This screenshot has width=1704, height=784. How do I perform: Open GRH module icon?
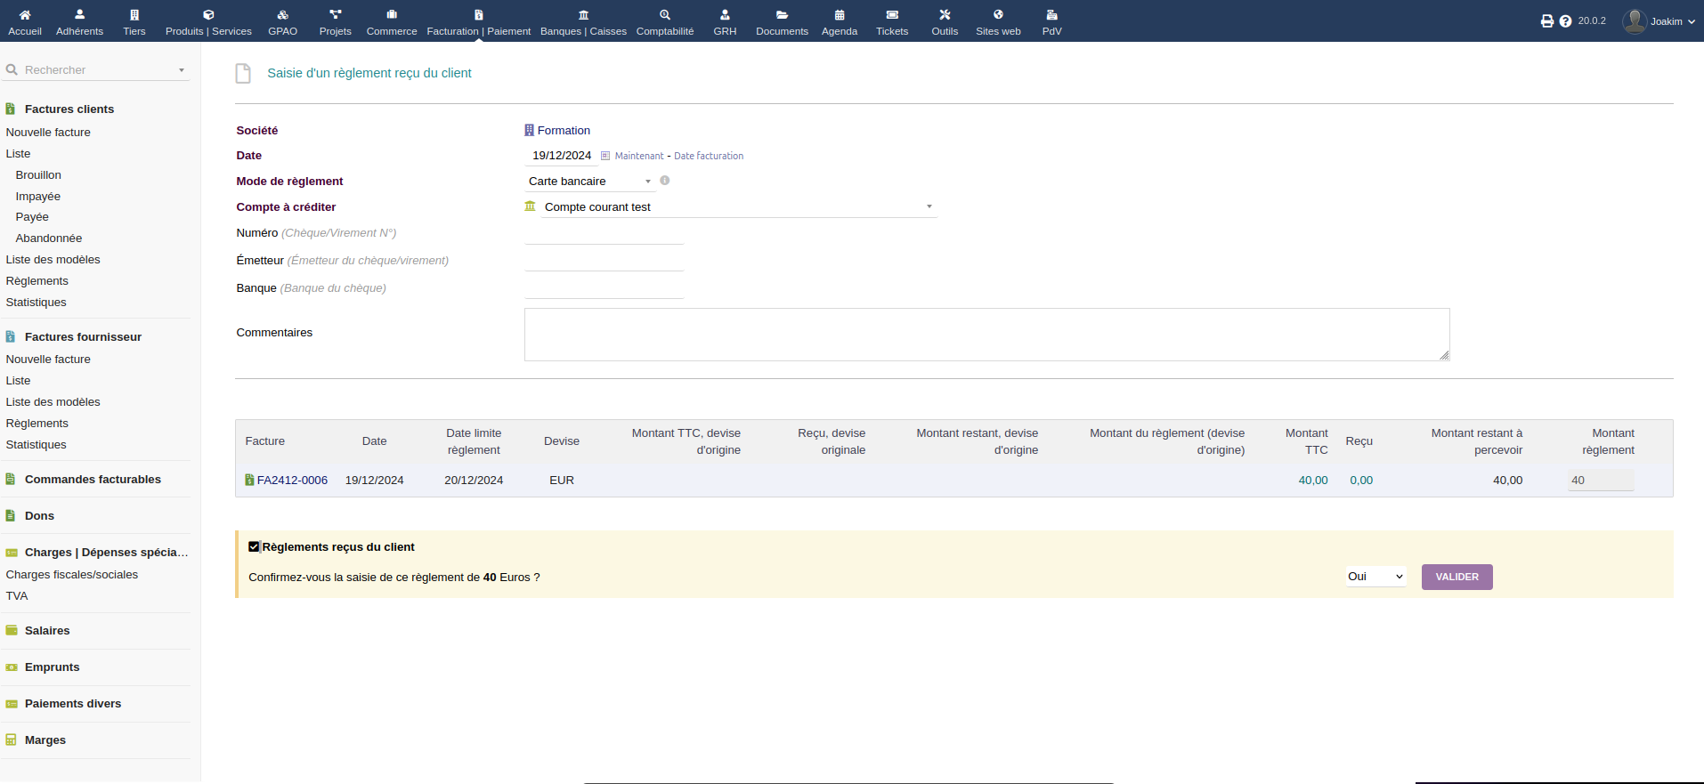click(725, 14)
